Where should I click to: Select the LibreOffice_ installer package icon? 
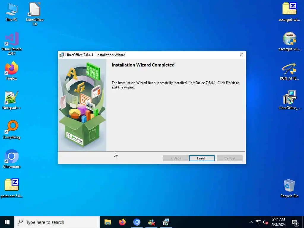click(x=289, y=100)
